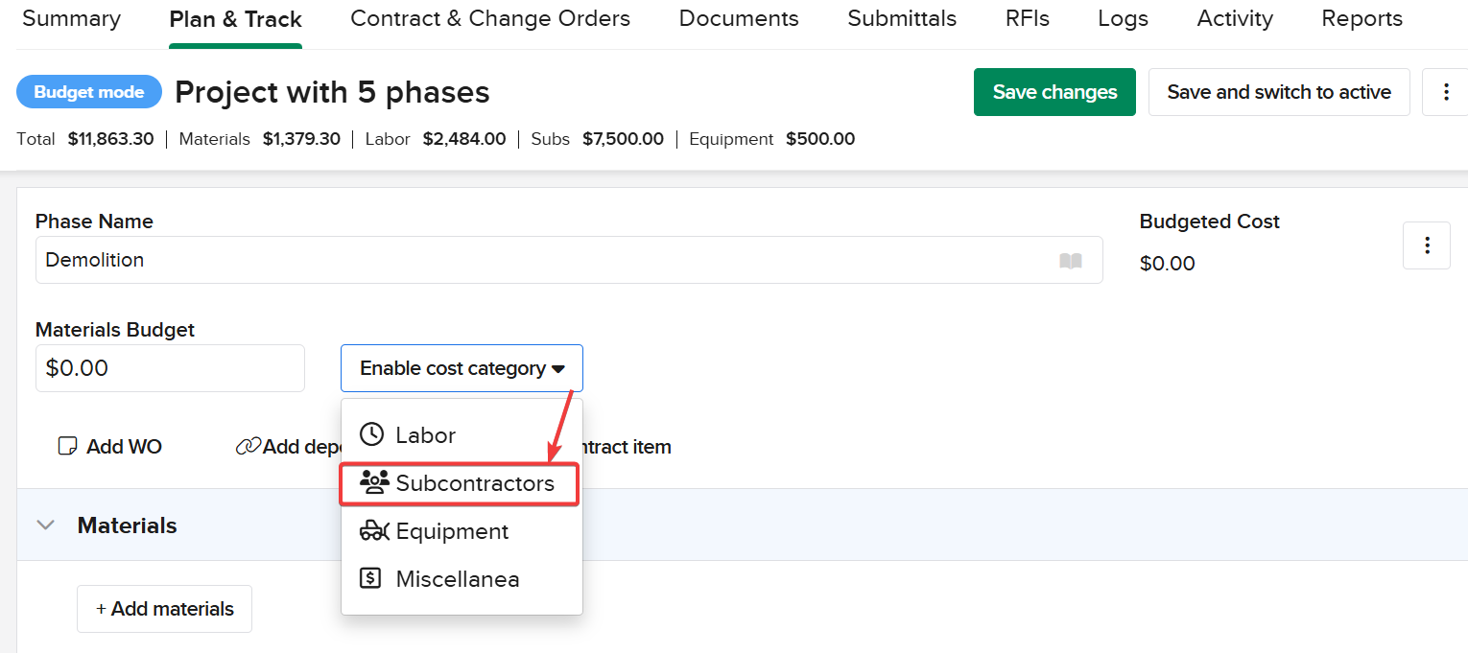Image resolution: width=1468 pixels, height=653 pixels.
Task: Click into the Materials Budget field
Action: pyautogui.click(x=170, y=368)
